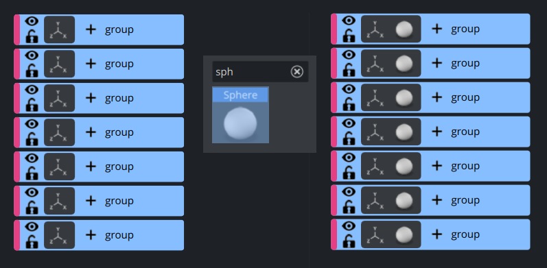Click sphere icon on sixth right group
This screenshot has height=268, width=547.
point(404,200)
